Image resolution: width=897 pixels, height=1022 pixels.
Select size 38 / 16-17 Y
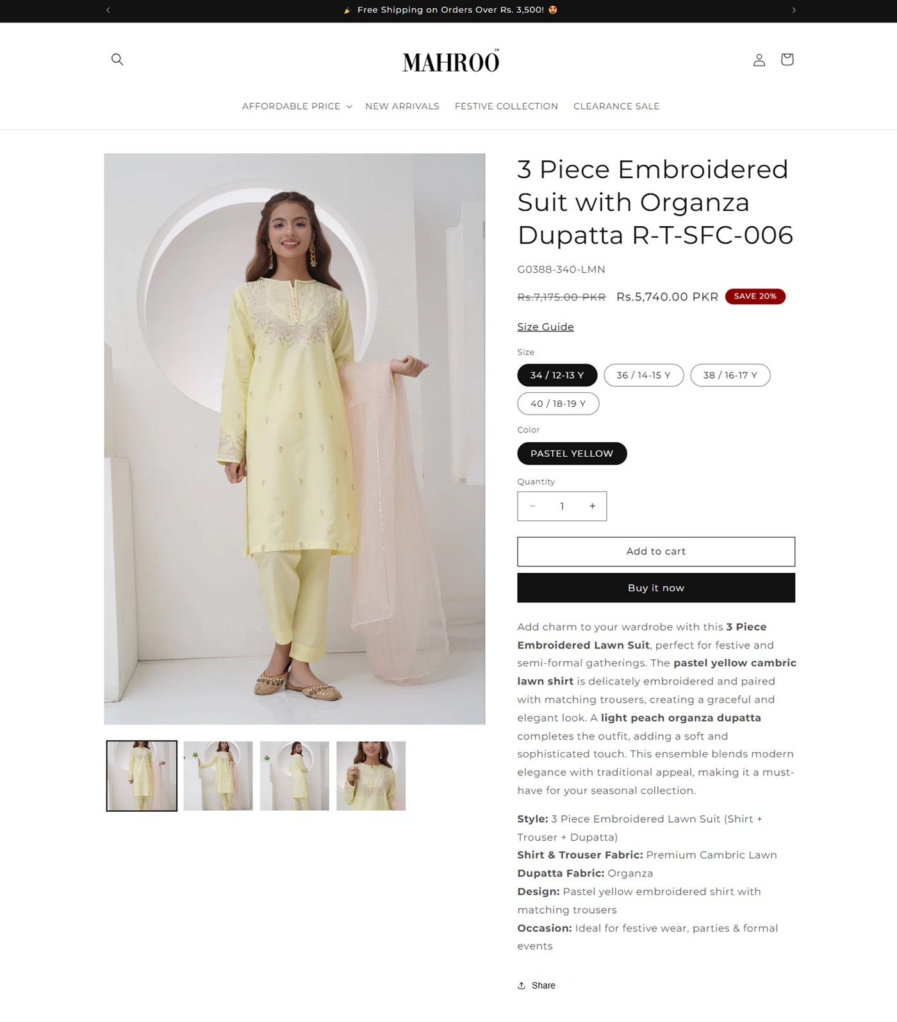[x=730, y=375]
